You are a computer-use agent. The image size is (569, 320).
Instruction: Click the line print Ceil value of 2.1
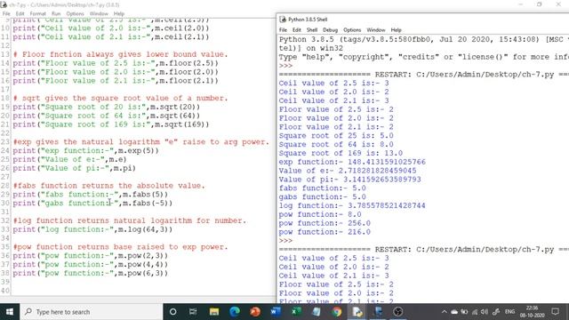(111, 37)
